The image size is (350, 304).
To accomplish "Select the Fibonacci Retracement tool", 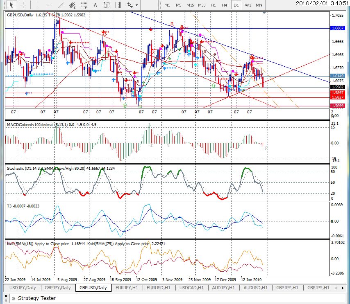I will click(84, 5).
